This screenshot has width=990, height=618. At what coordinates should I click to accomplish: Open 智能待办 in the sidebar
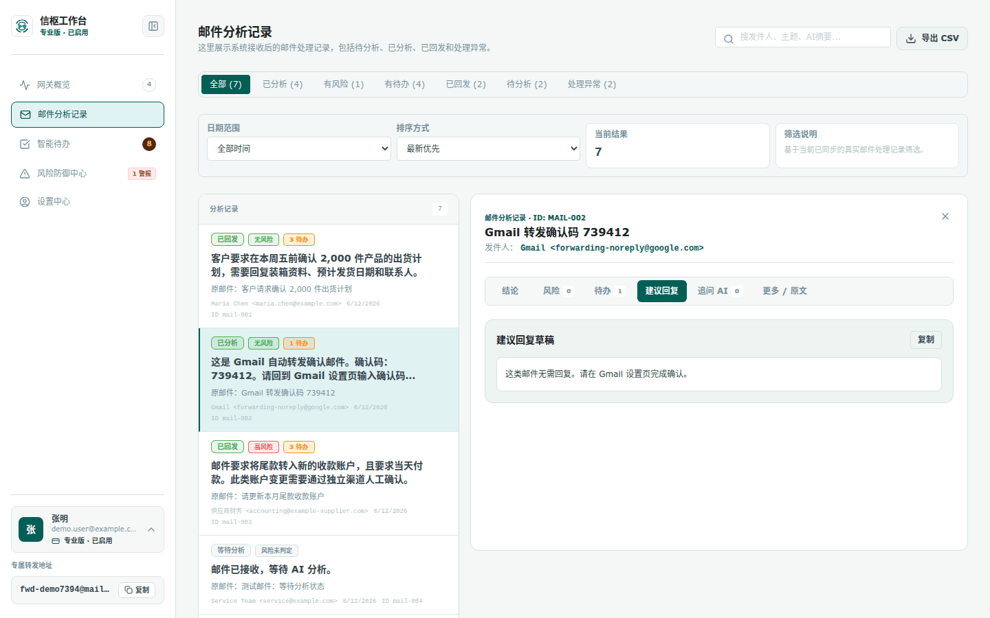(x=87, y=144)
